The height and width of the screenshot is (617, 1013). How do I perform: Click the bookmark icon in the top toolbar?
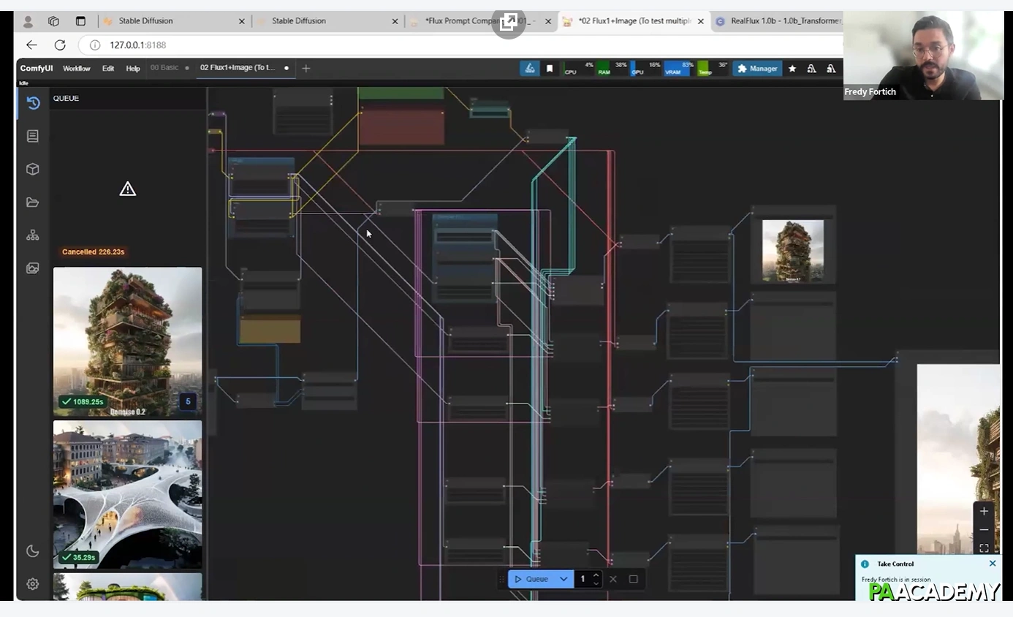click(549, 68)
